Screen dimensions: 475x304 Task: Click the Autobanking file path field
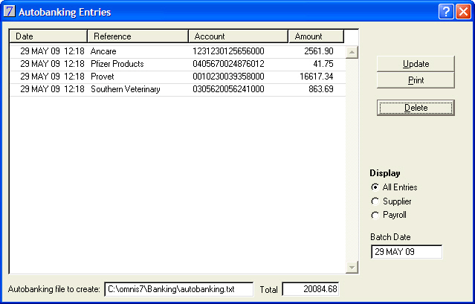[x=178, y=289]
